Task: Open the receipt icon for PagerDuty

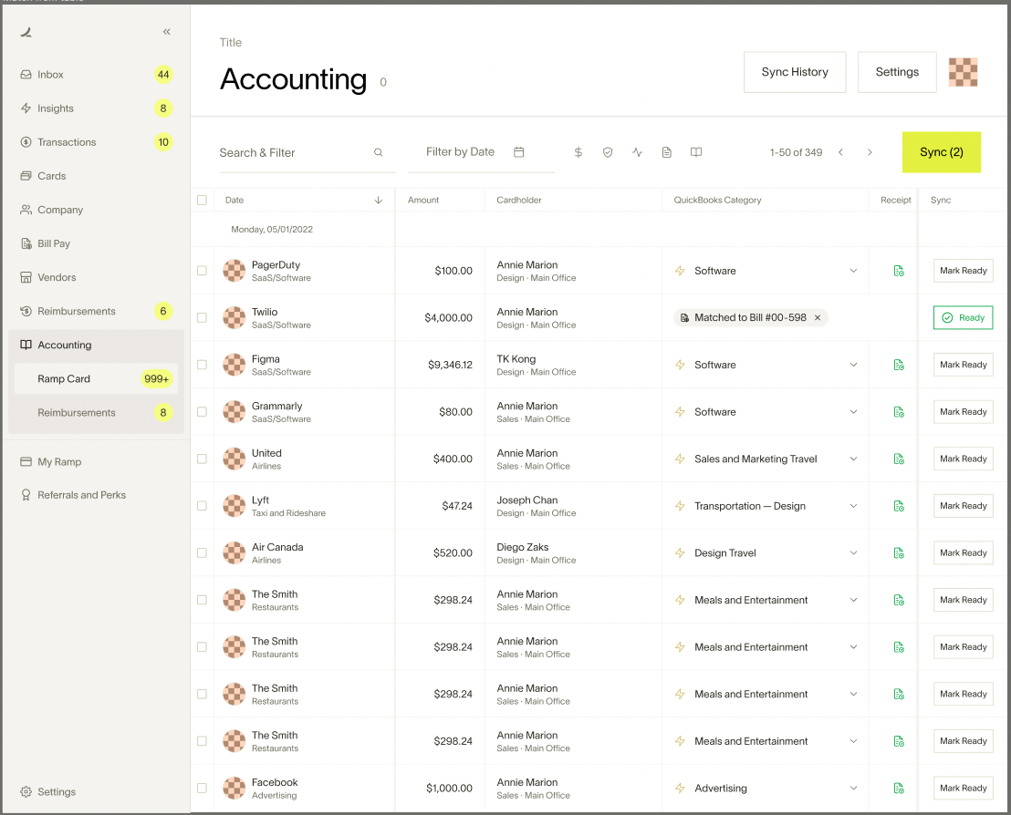Action: (898, 271)
